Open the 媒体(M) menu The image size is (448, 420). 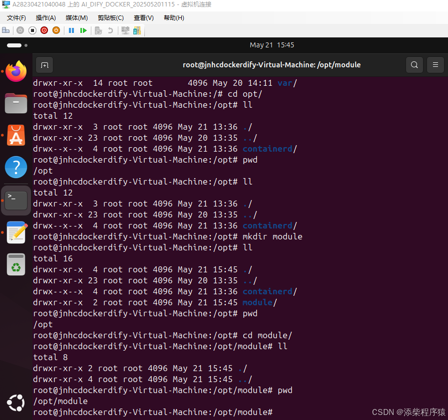(x=76, y=18)
